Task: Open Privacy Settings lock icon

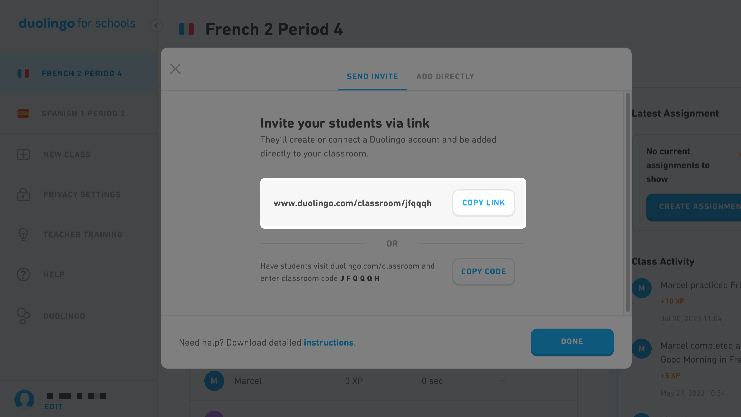Action: (x=23, y=195)
